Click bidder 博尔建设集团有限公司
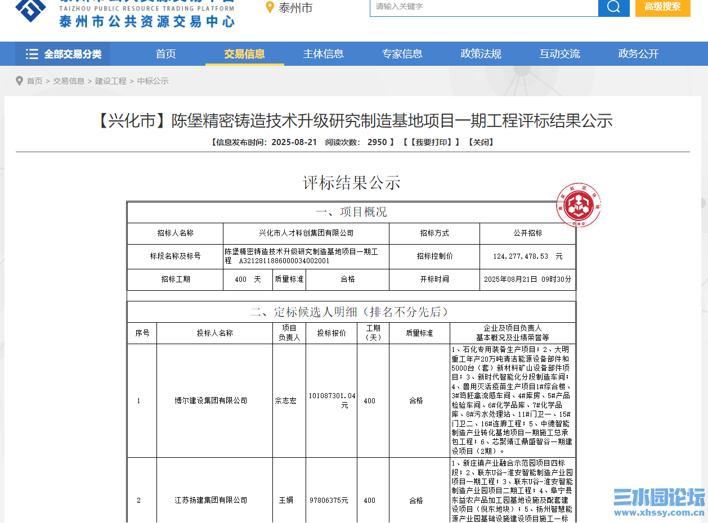This screenshot has width=708, height=523. pyautogui.click(x=211, y=401)
